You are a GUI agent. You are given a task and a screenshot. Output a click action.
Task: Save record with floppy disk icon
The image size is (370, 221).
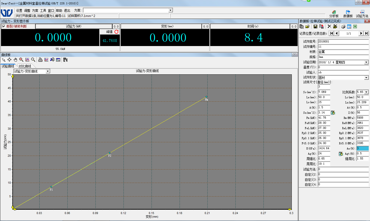pyautogui.click(x=315, y=26)
